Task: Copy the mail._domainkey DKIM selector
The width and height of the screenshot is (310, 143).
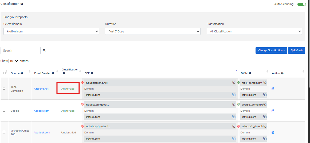Action: 265,83
